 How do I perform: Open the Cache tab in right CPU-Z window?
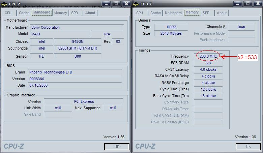(155, 13)
